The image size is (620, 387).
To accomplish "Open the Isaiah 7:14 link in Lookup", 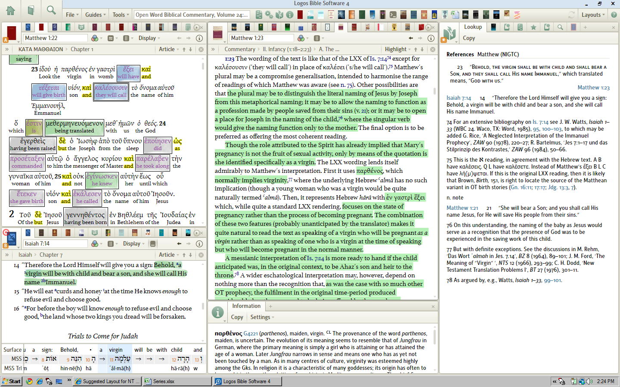I will click(x=459, y=98).
